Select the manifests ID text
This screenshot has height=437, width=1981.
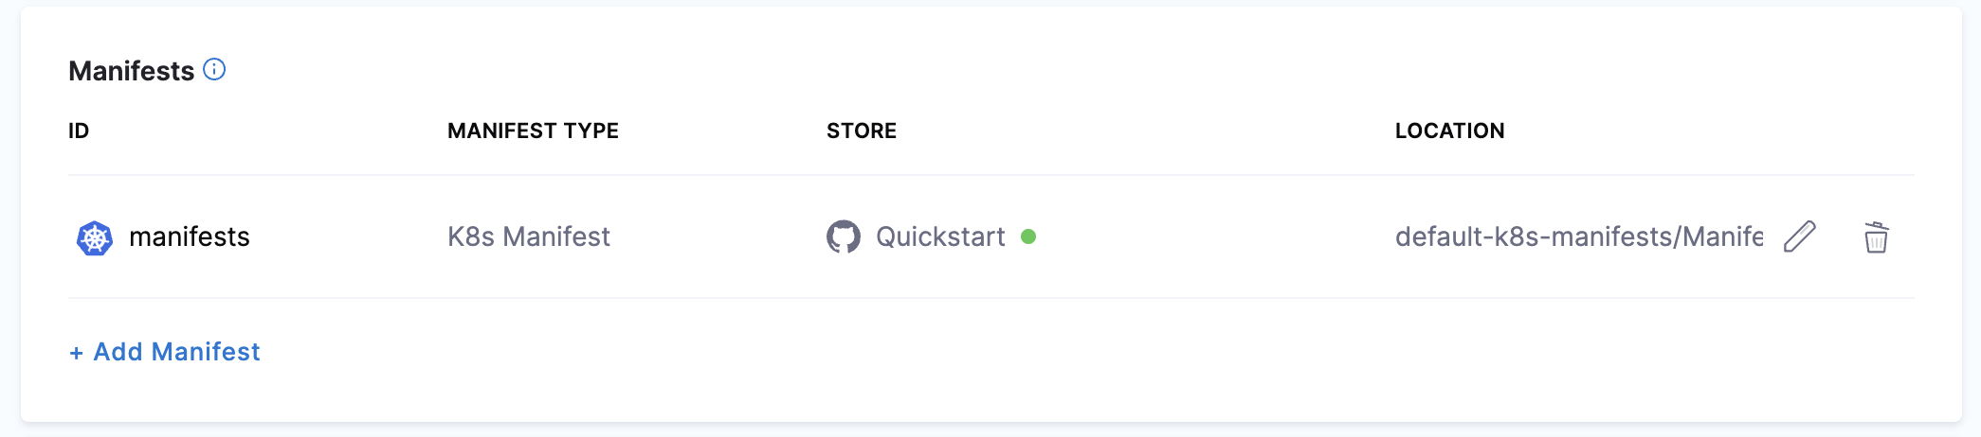click(x=190, y=236)
